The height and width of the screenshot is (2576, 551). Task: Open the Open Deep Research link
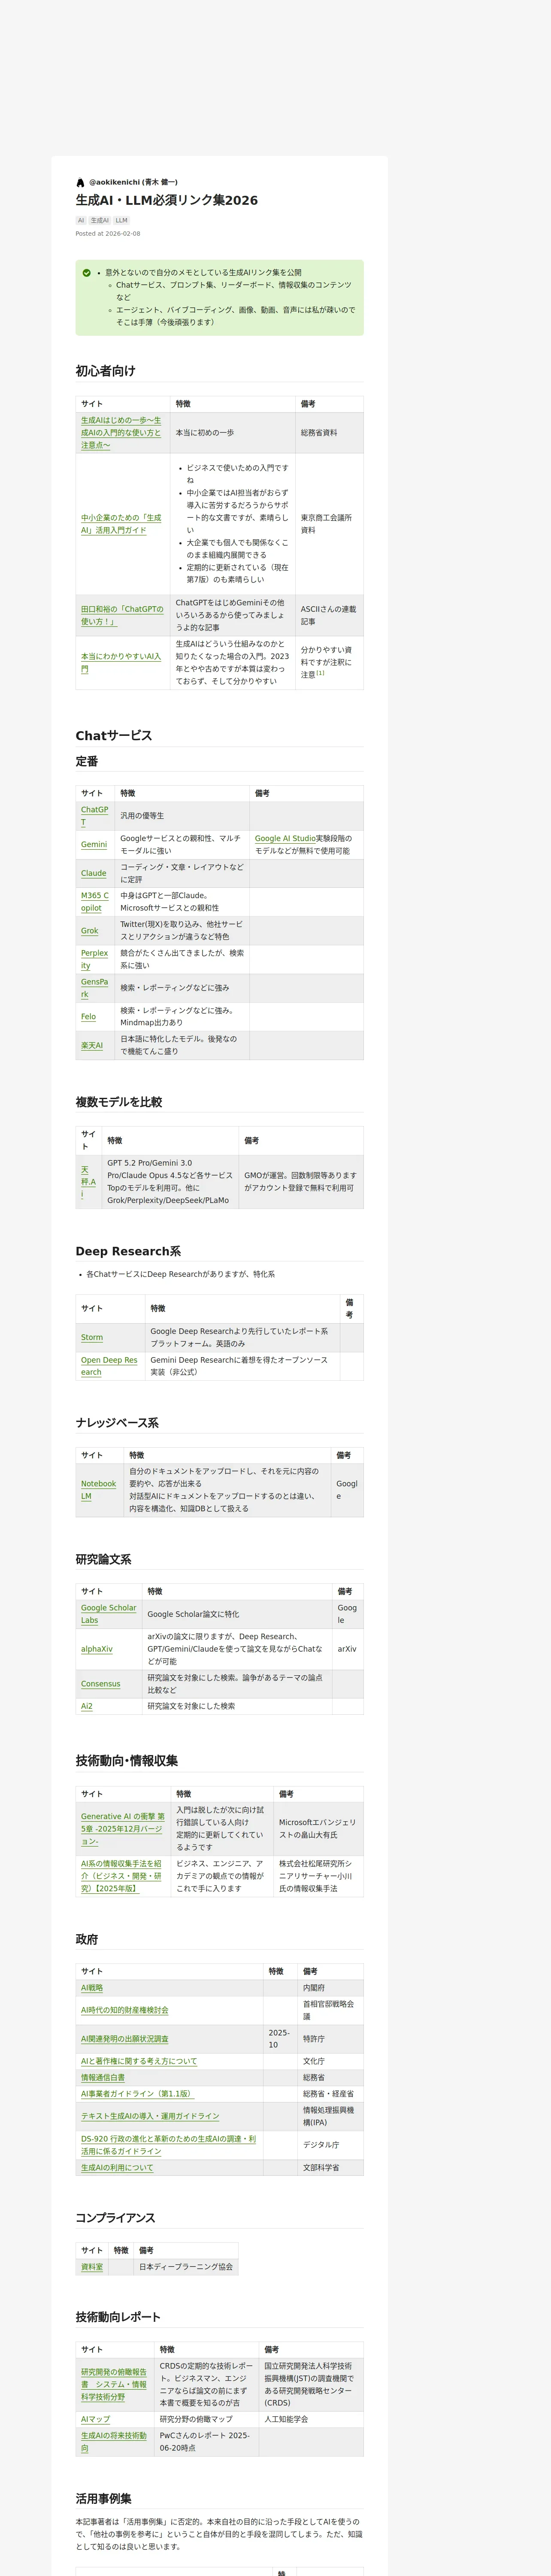(x=109, y=1366)
